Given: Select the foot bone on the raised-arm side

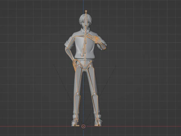Looking at the screenshot, I should click(98, 122).
